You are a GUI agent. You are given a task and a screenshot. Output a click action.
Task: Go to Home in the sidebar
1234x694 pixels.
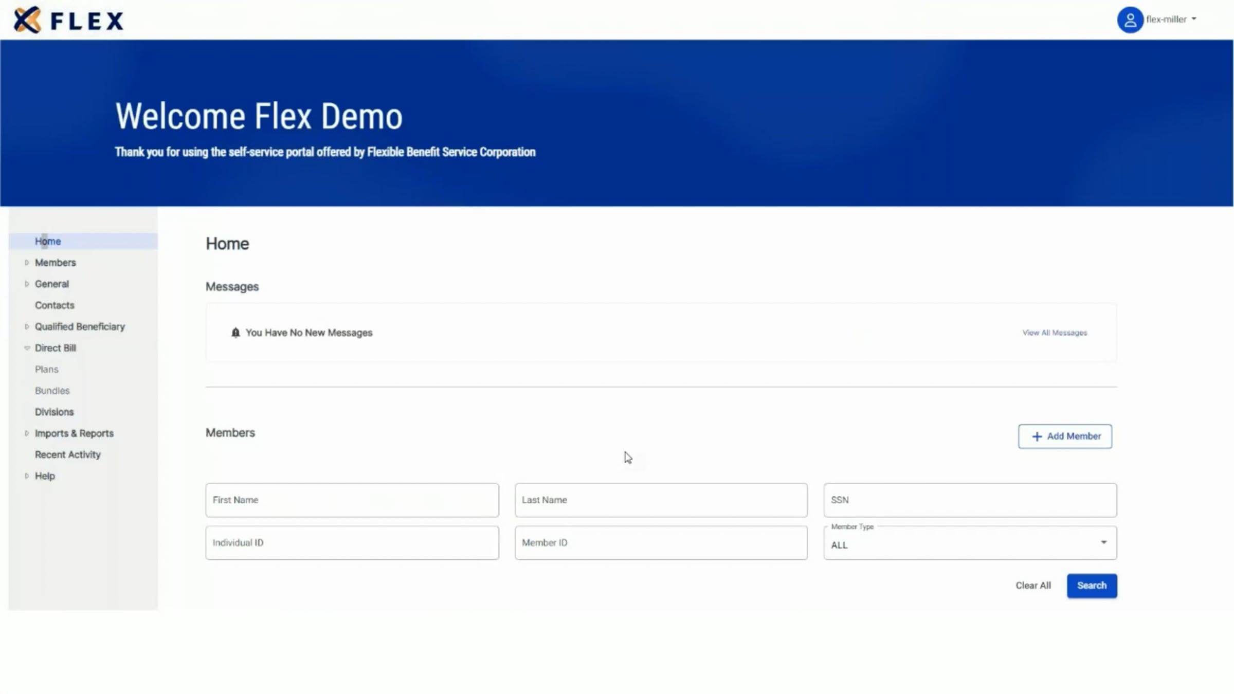[48, 241]
